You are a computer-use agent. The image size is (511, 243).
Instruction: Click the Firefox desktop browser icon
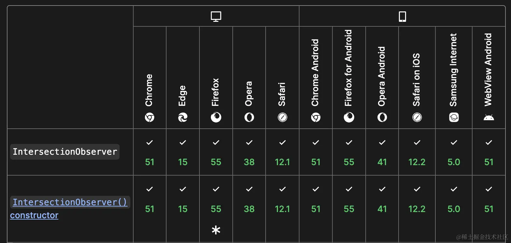216,117
